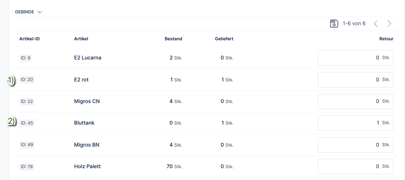Edit Retour field for Holz Palett
The height and width of the screenshot is (180, 405).
(x=355, y=167)
